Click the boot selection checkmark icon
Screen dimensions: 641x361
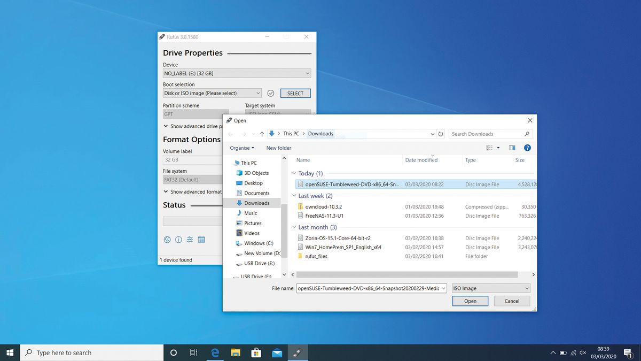tap(271, 93)
